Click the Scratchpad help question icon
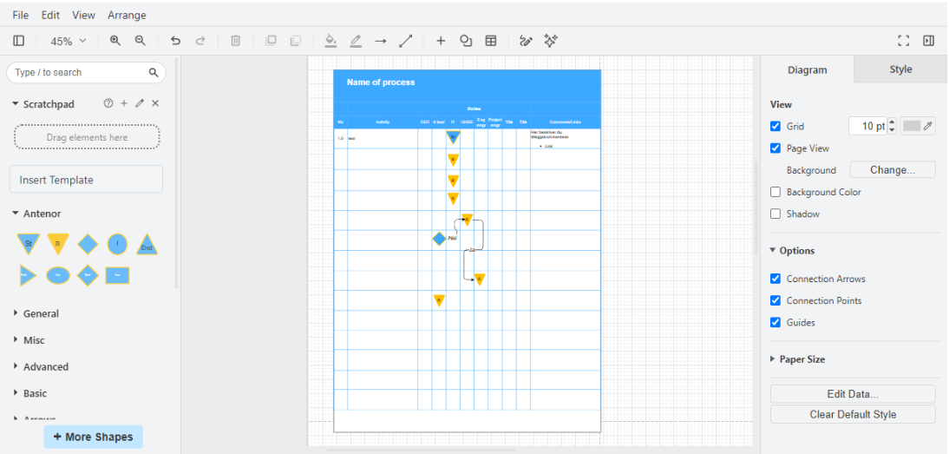 [x=108, y=103]
